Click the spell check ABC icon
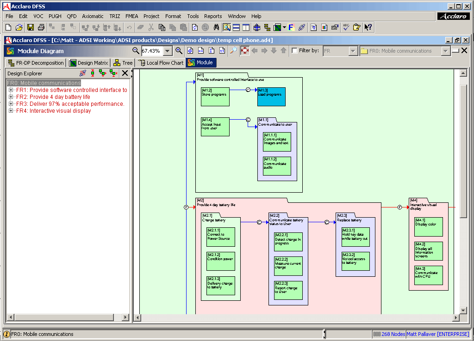This screenshot has width=474, height=341. tap(346, 28)
